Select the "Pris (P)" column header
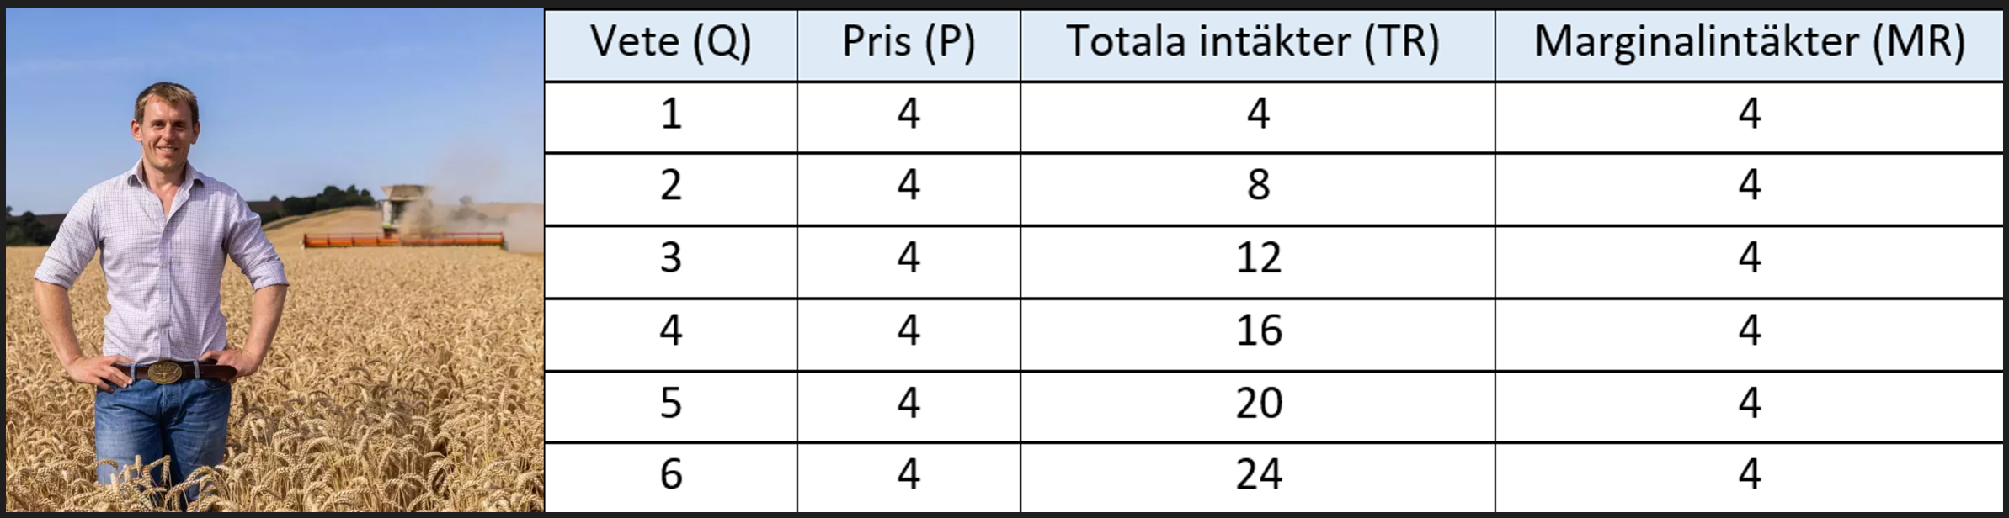The width and height of the screenshot is (2009, 518). tap(908, 43)
